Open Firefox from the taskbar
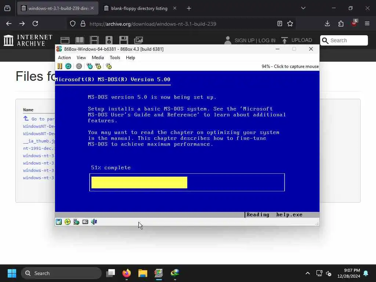 click(127, 273)
